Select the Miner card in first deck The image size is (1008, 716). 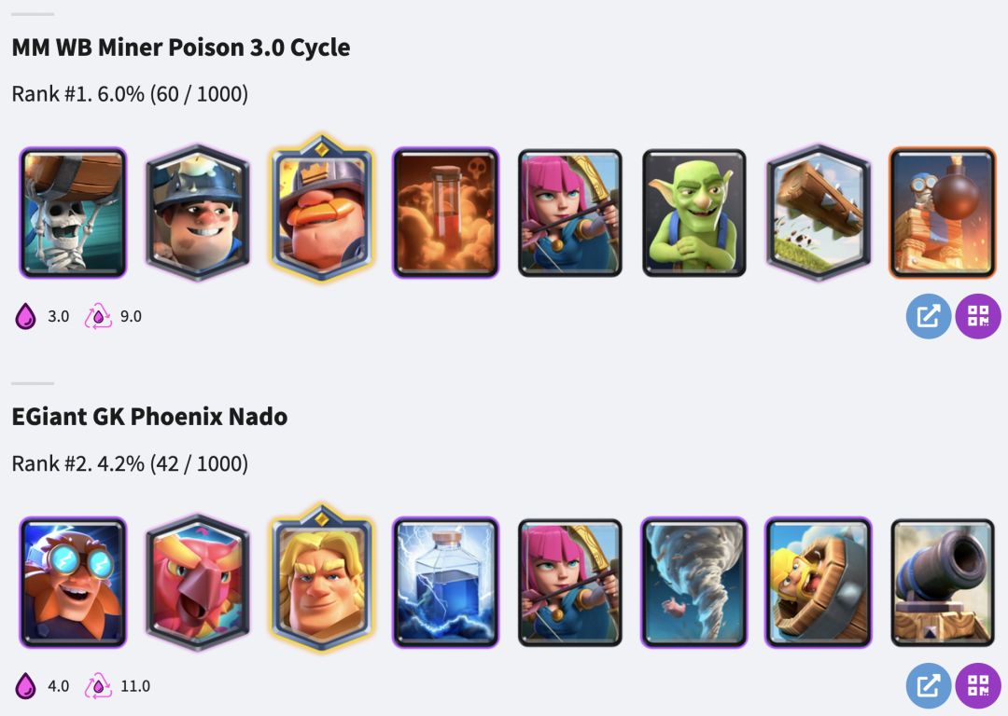pos(197,213)
